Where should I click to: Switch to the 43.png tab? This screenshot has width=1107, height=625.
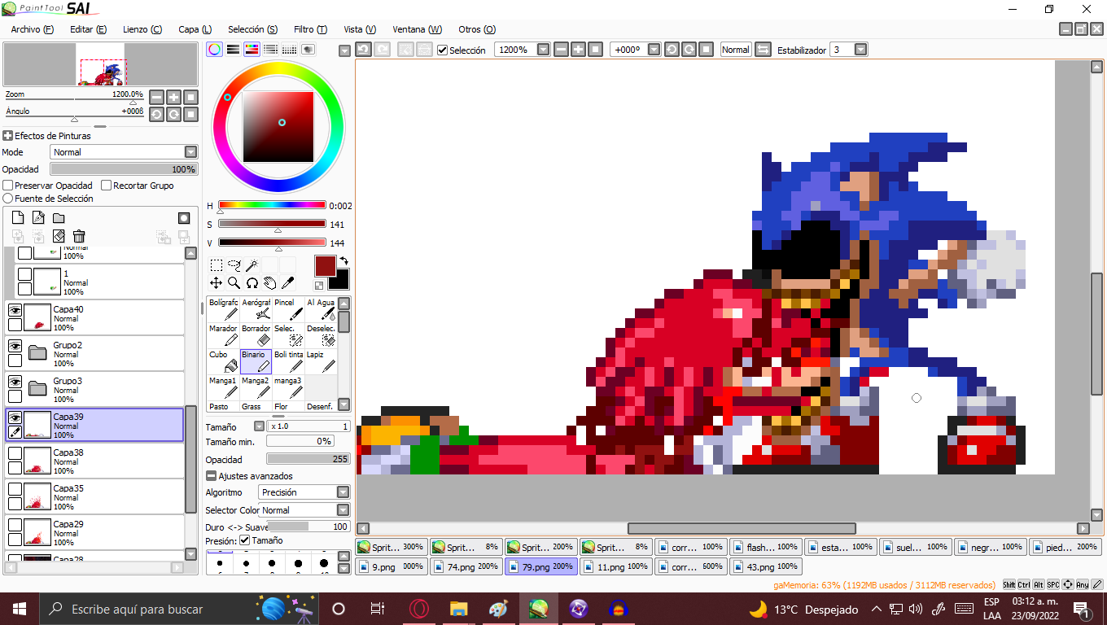click(x=766, y=566)
